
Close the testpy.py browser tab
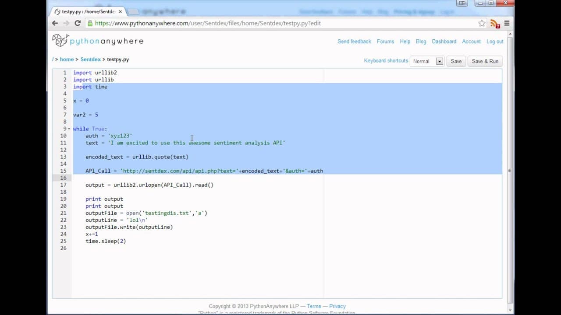120,12
